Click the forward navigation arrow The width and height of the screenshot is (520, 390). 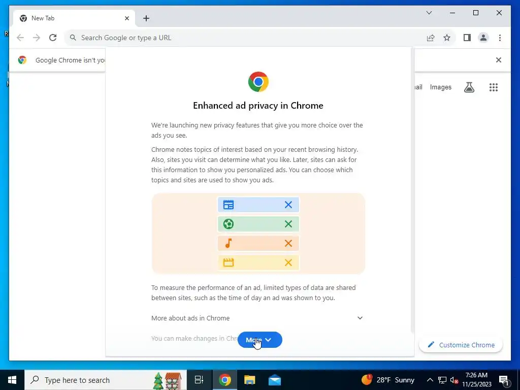coord(36,38)
